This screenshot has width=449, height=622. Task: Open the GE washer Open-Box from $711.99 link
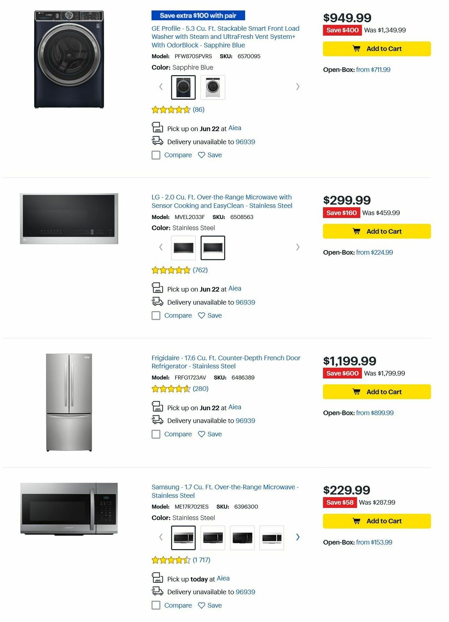click(374, 69)
